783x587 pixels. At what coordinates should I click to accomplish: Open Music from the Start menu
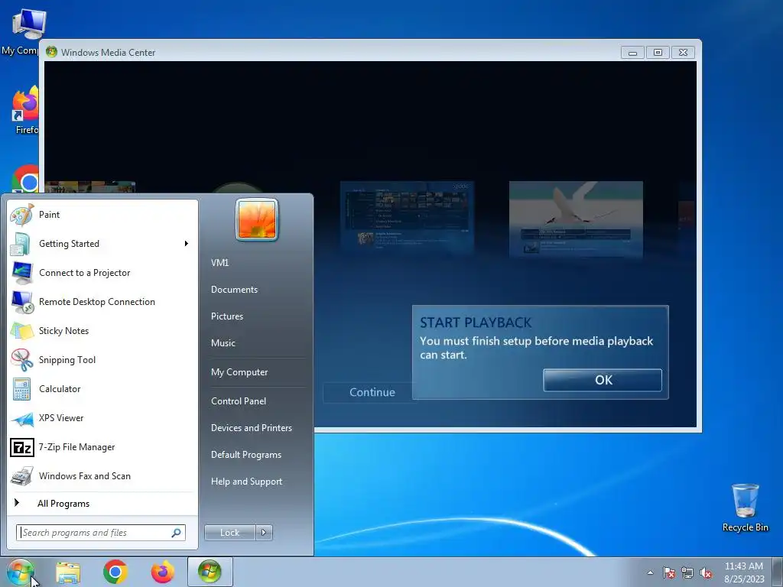click(x=257, y=343)
